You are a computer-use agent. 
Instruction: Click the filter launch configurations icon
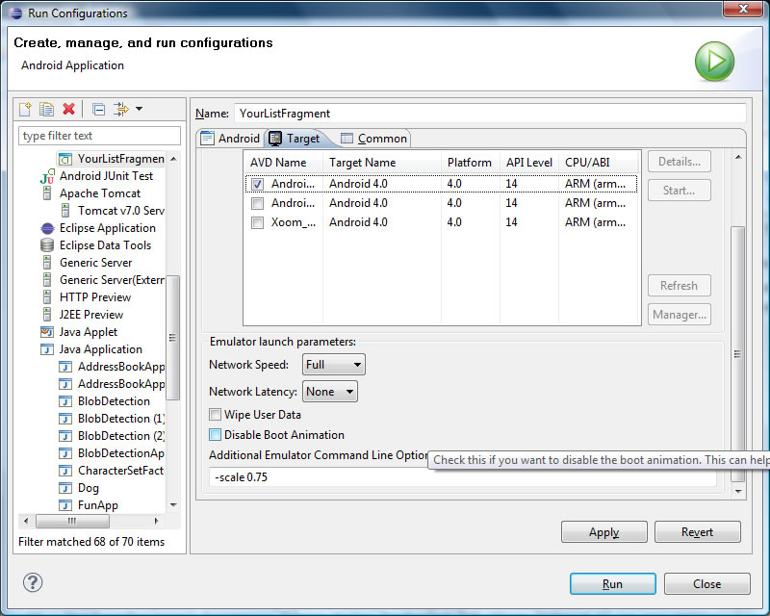pyautogui.click(x=121, y=109)
